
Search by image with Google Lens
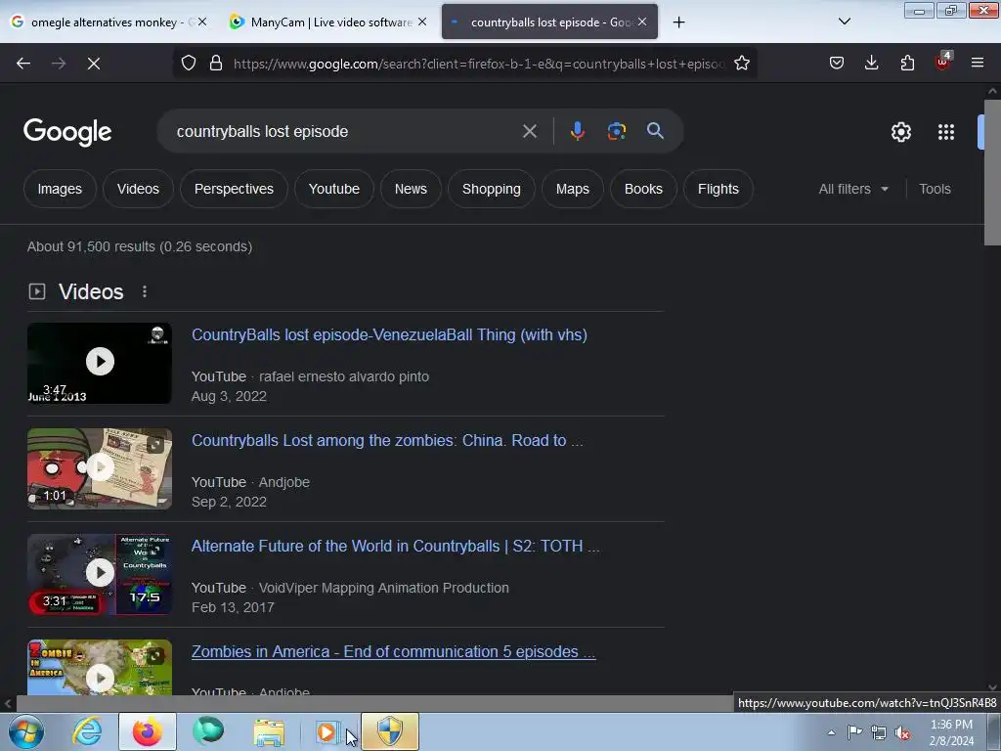point(617,132)
